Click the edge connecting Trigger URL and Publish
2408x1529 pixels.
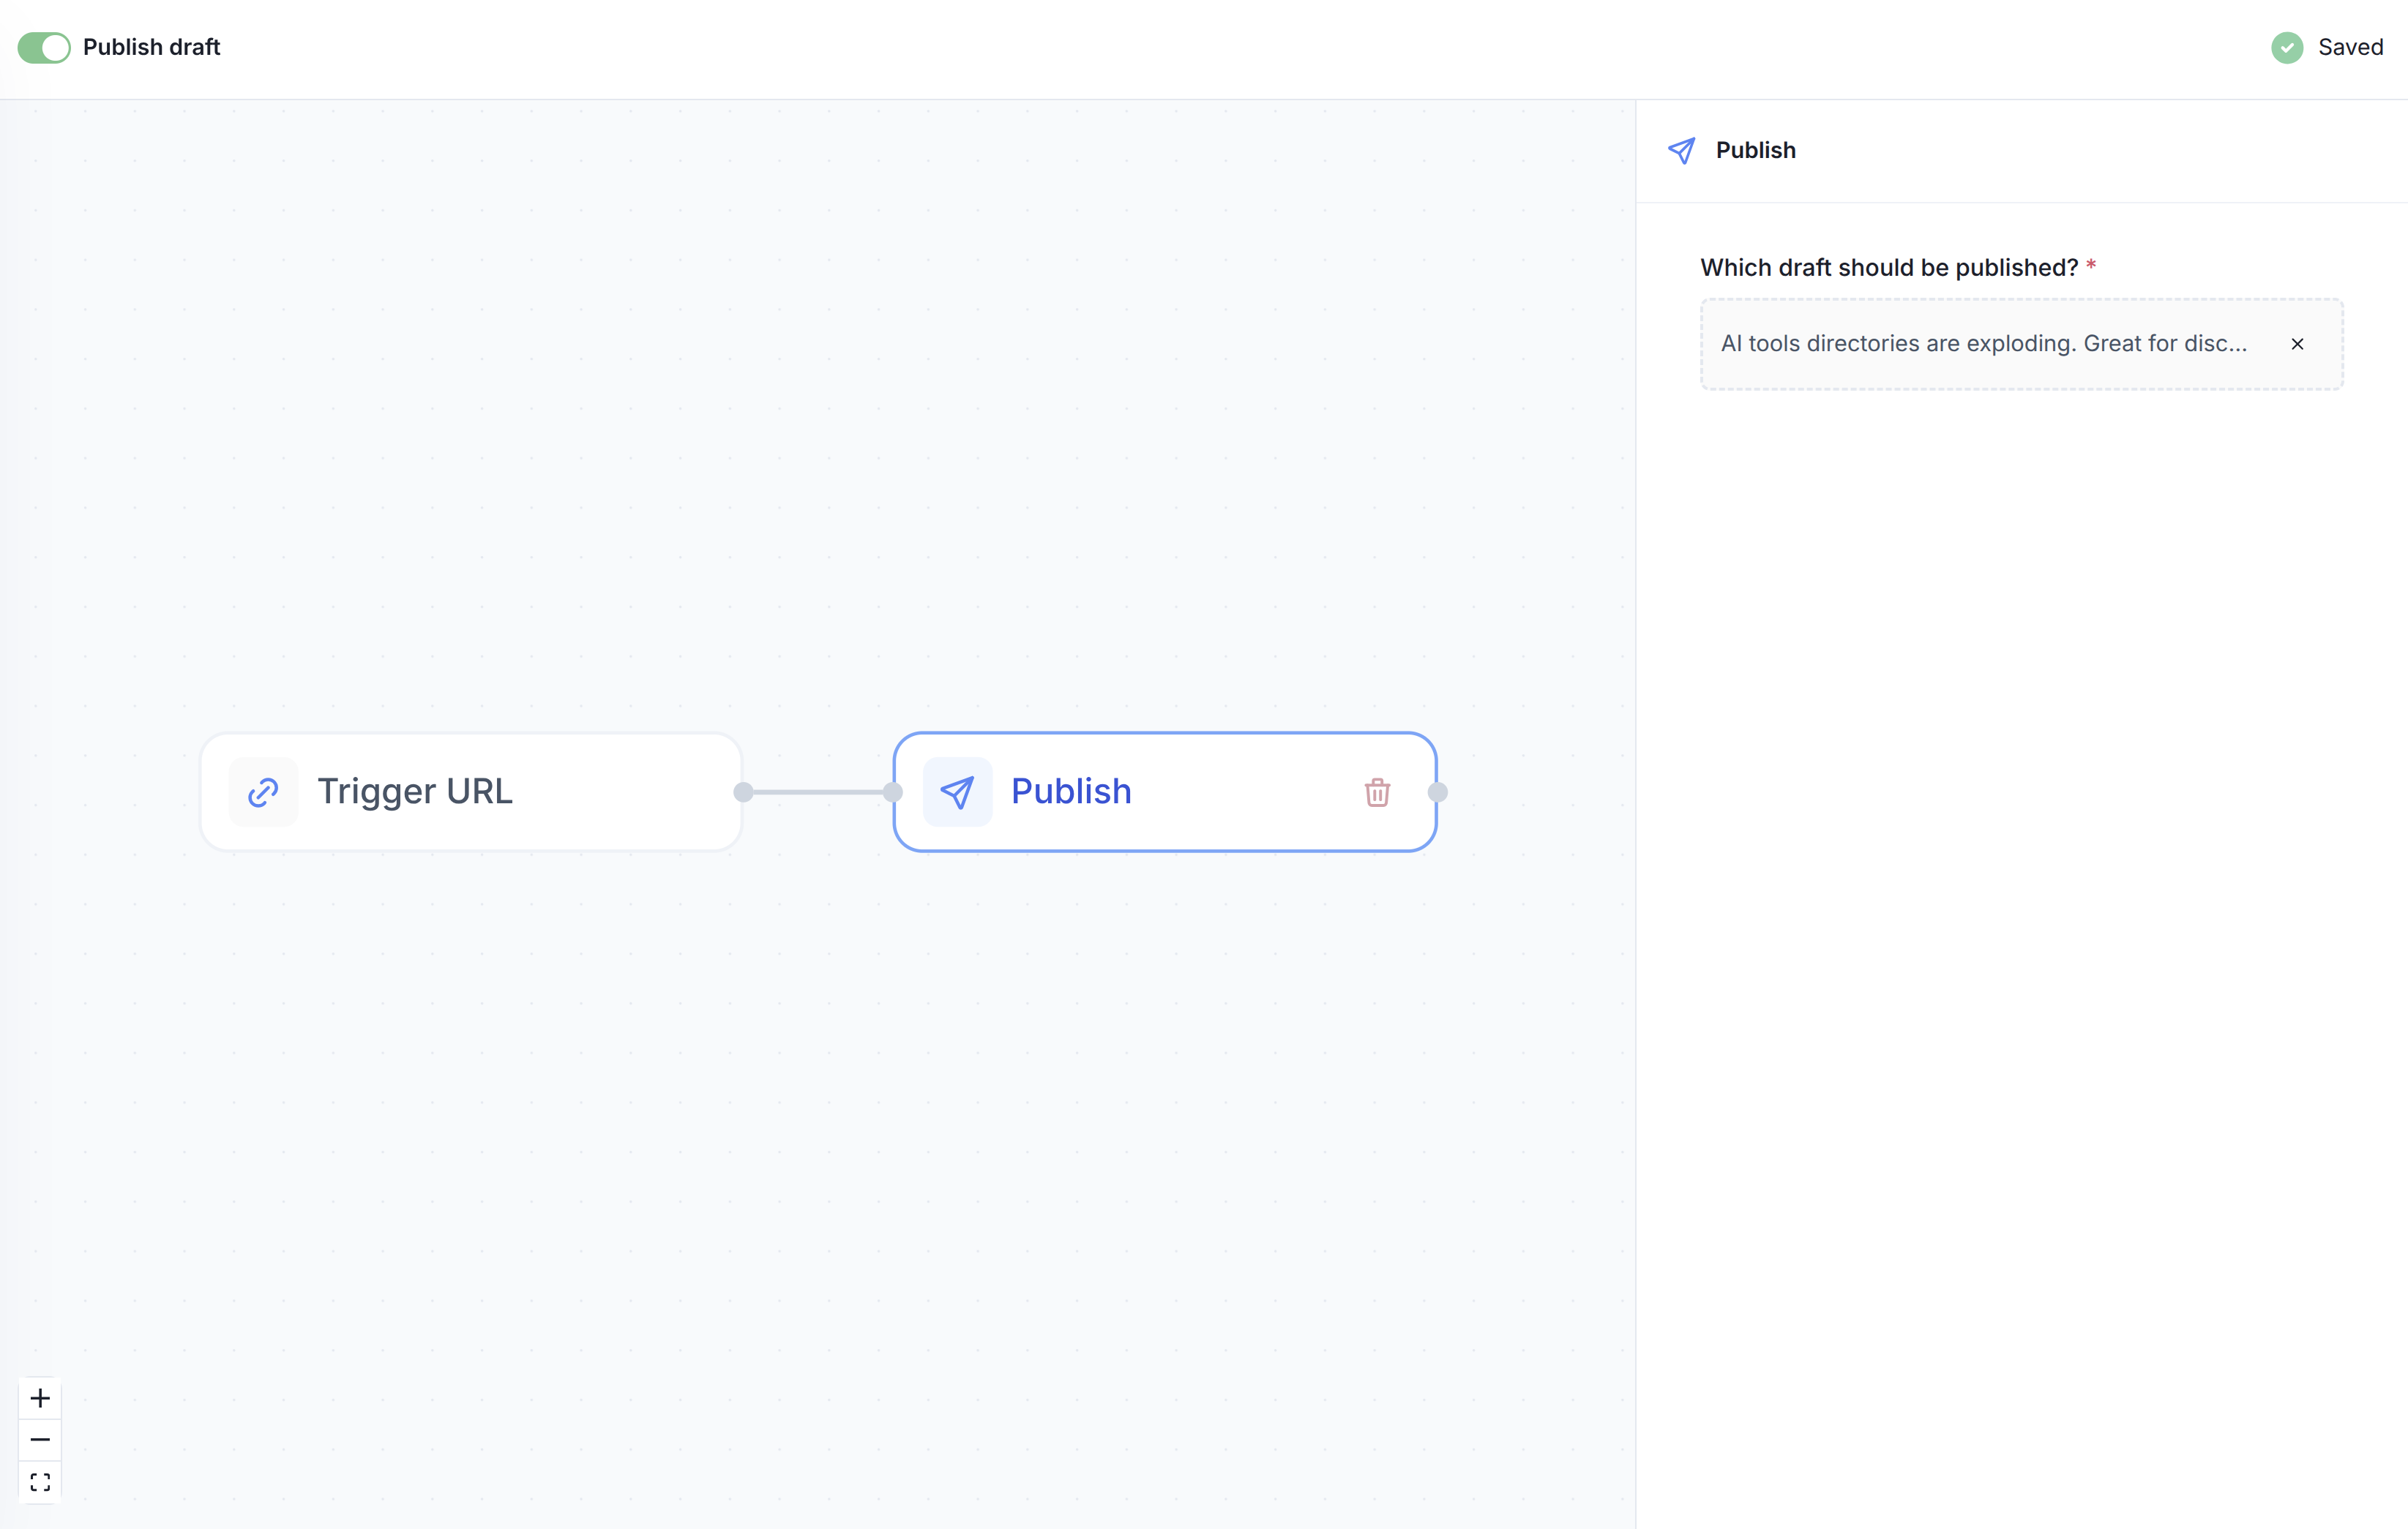click(x=818, y=792)
